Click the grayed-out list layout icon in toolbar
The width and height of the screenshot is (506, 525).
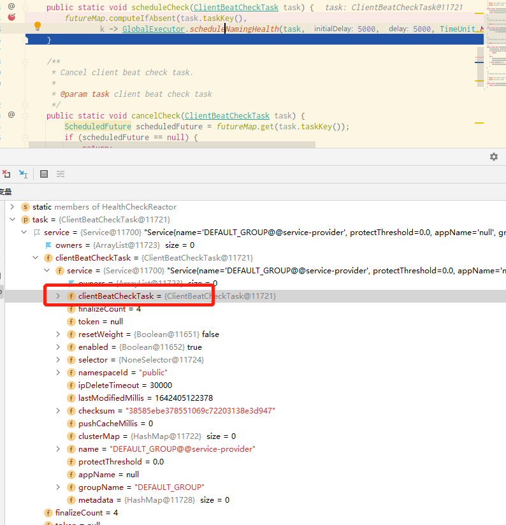pos(61,174)
